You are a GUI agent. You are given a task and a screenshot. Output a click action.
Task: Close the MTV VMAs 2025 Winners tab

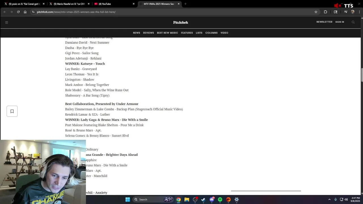coord(179,4)
